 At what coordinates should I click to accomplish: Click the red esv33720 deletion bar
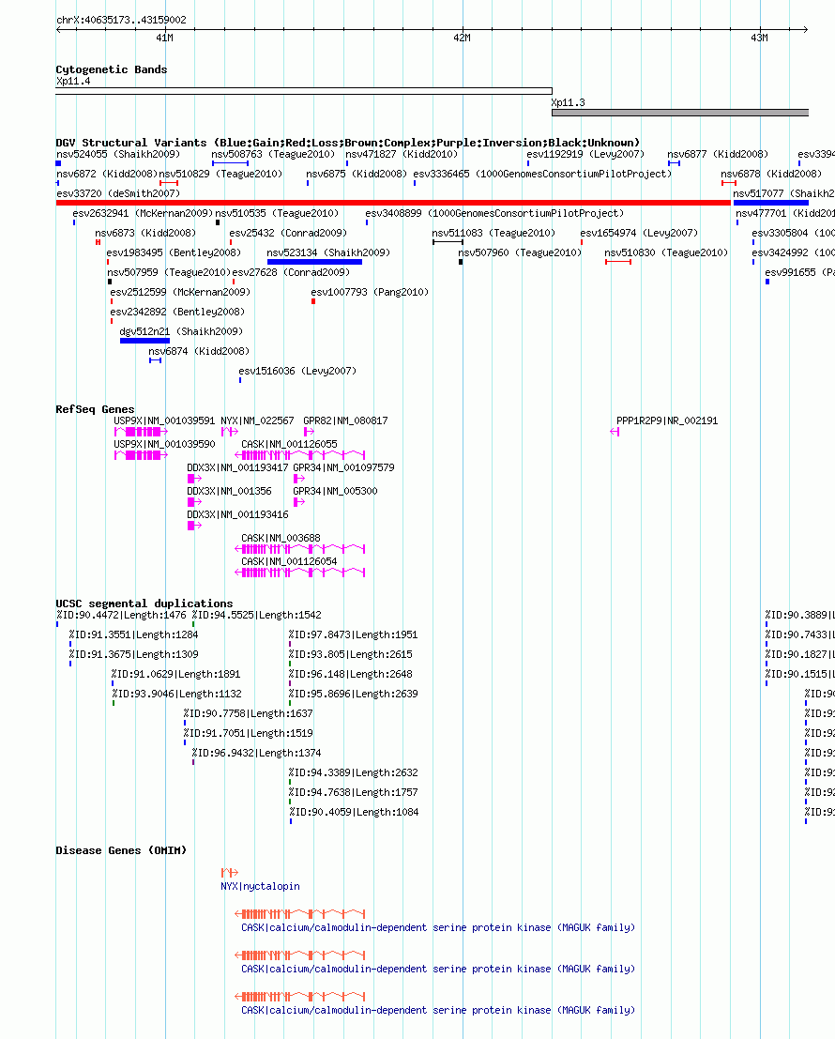(393, 203)
